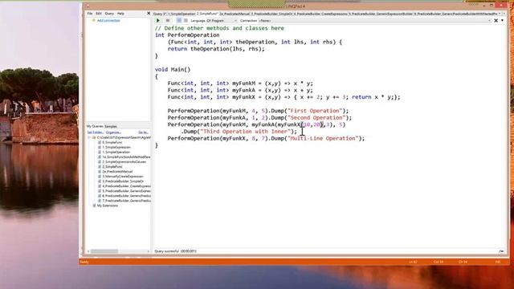Open the Help menu
This screenshot has height=289, width=514.
[x=120, y=14]
